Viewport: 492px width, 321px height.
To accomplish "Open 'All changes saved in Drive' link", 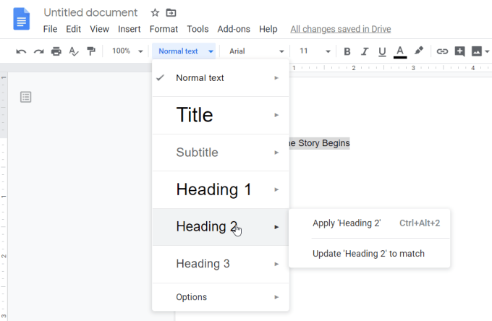I will [x=340, y=29].
